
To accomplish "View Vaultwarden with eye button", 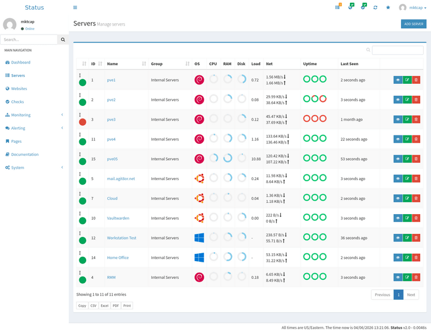I will [x=398, y=218].
